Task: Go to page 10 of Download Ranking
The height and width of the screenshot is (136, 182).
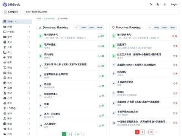Action: coord(78,134)
